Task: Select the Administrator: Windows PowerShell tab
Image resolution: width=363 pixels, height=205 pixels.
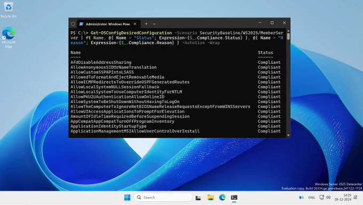Action: [108, 24]
